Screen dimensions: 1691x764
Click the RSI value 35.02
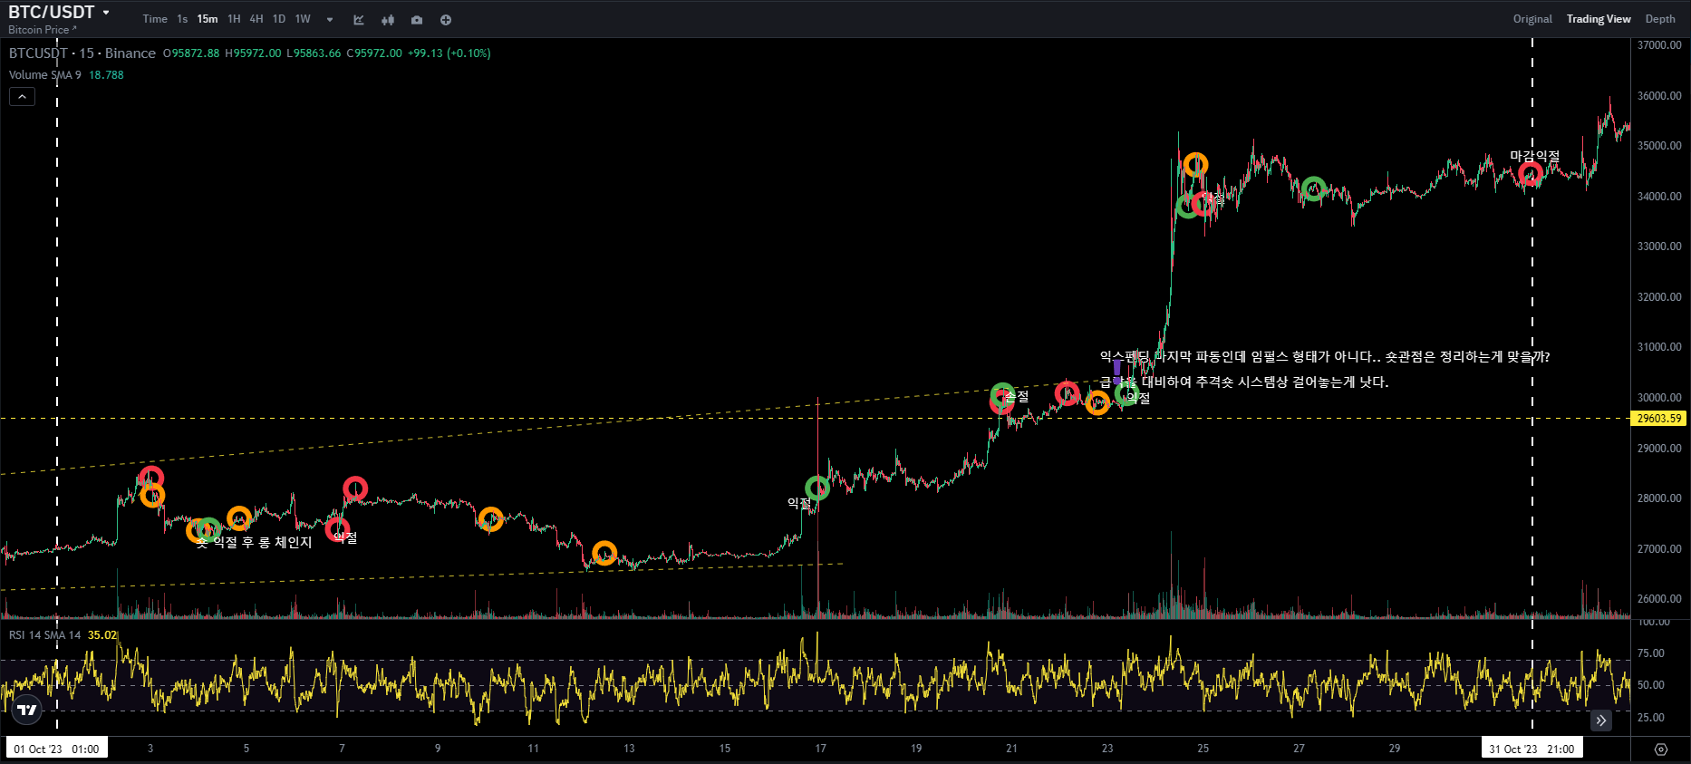102,635
